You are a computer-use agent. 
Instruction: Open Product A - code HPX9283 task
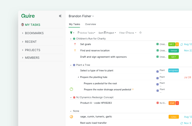point(96,103)
